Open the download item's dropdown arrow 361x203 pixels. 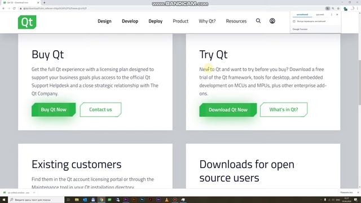34,193
